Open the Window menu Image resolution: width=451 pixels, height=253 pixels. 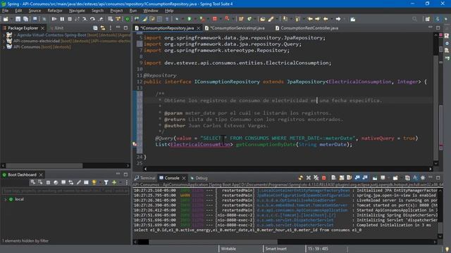point(150,11)
